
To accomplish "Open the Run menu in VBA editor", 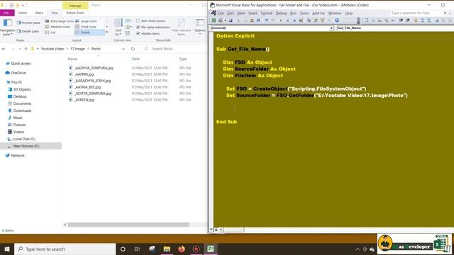I will coord(293,13).
